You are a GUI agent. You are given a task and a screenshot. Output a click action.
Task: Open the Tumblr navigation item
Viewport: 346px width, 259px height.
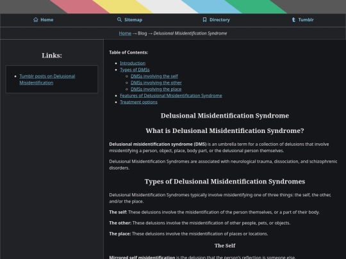coord(302,20)
